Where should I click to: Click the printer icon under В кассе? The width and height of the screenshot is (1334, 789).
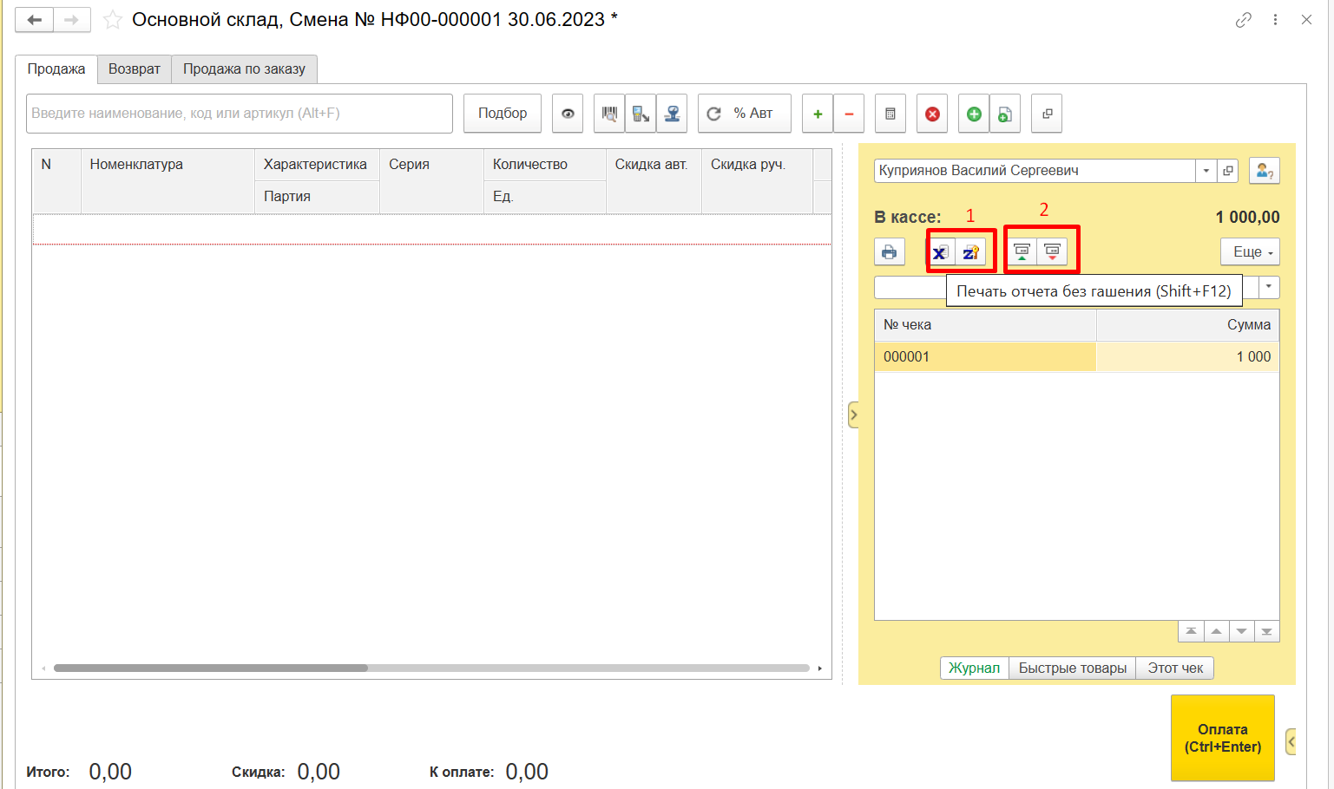(889, 252)
